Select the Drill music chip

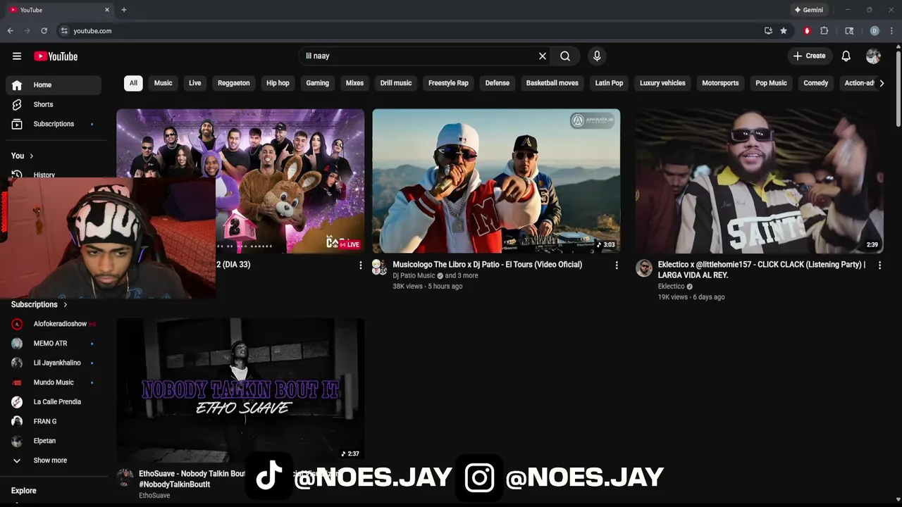(396, 83)
